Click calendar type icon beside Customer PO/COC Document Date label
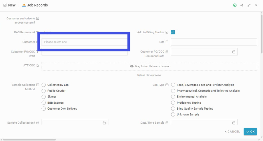 [x=167, y=52]
